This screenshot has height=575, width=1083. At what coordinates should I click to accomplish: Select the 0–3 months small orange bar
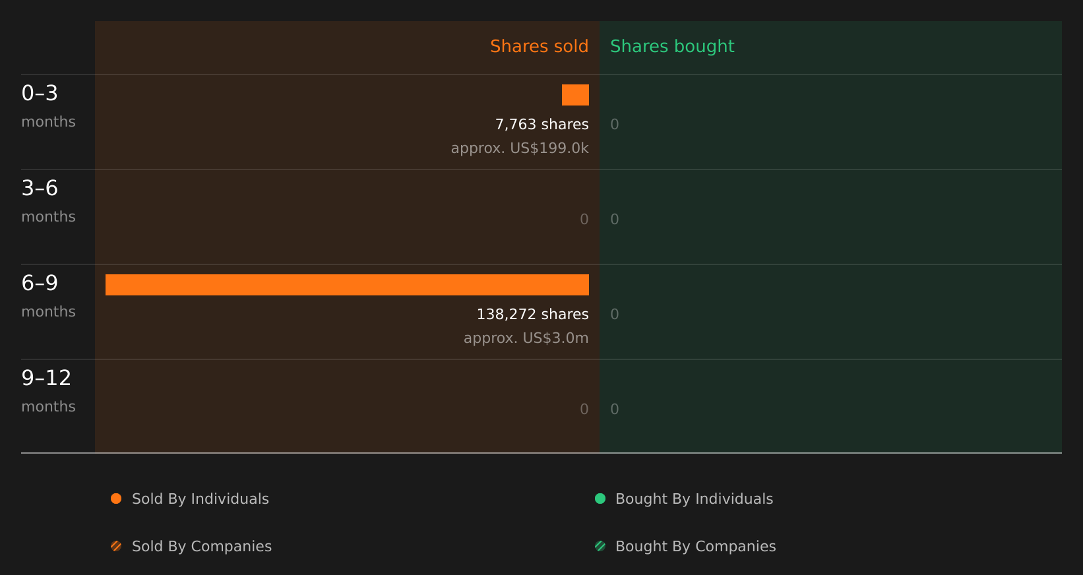[x=575, y=95]
